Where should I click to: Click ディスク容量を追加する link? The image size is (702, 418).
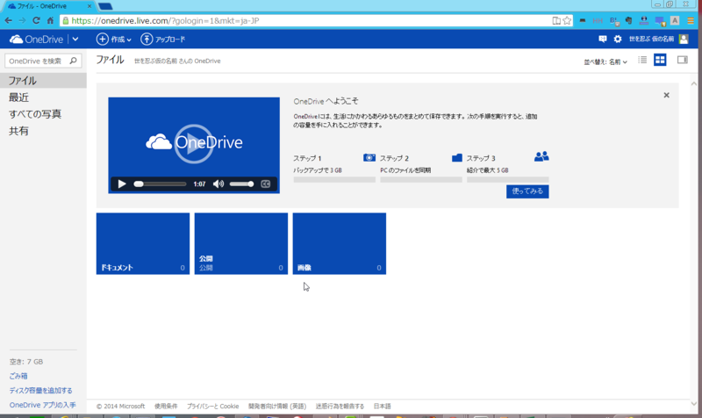pyautogui.click(x=40, y=390)
